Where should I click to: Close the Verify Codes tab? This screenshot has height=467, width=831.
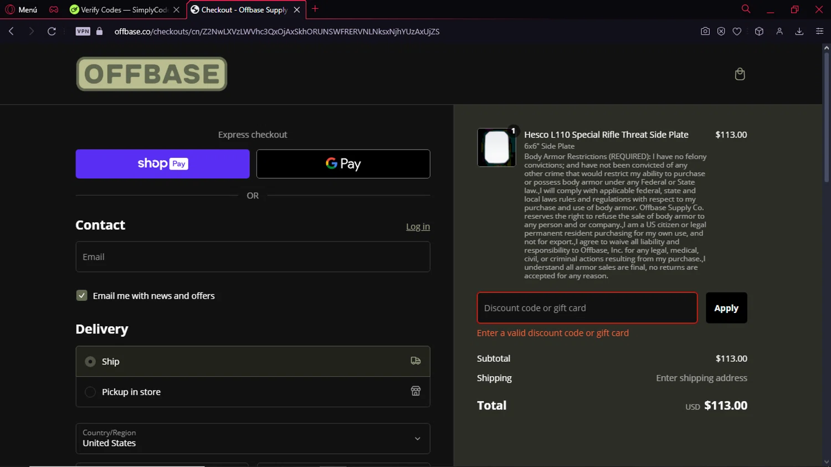click(177, 9)
